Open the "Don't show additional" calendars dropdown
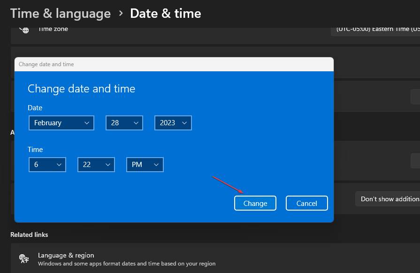The image size is (420, 273). coord(388,199)
